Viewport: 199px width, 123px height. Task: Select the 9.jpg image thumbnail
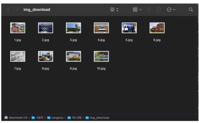[x=73, y=56]
